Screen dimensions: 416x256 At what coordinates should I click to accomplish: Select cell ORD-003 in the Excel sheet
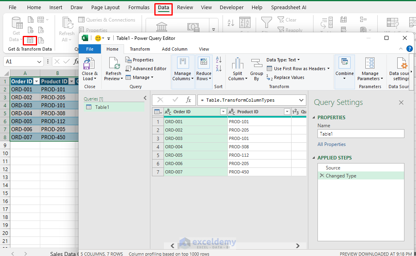coord(25,105)
